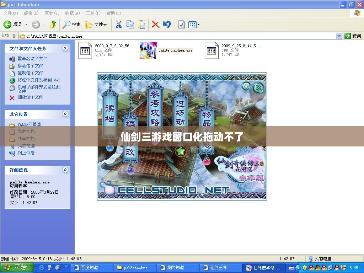Click 删除这个文件 link
Viewport: 364px width, 273px height.
point(31,97)
